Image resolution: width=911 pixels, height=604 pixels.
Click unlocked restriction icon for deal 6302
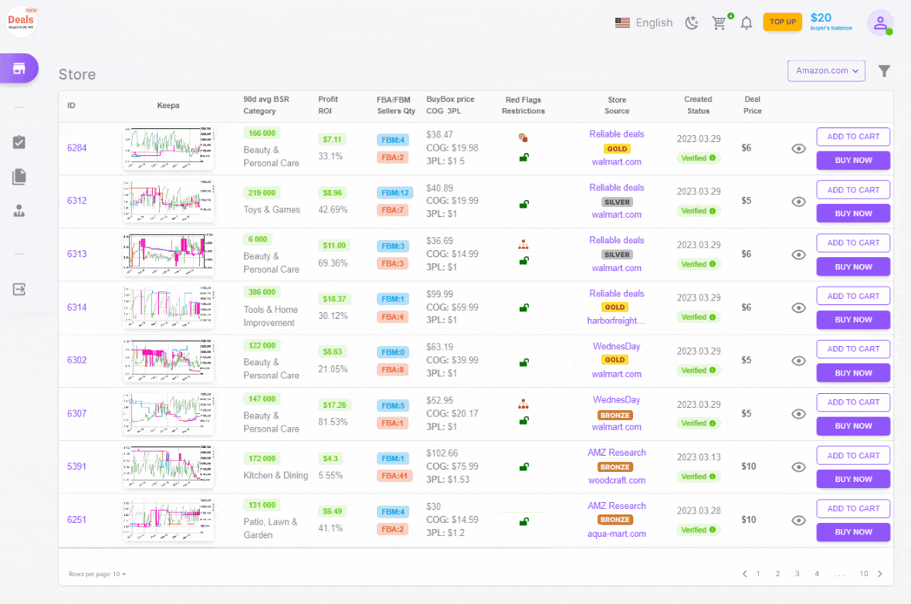tap(524, 363)
